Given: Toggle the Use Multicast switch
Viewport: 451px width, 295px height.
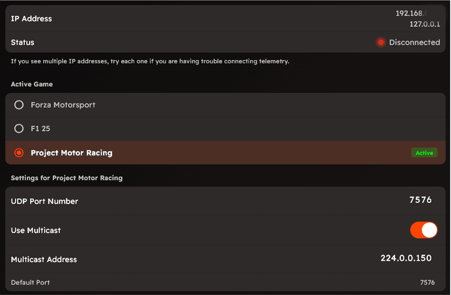Looking at the screenshot, I should [424, 230].
